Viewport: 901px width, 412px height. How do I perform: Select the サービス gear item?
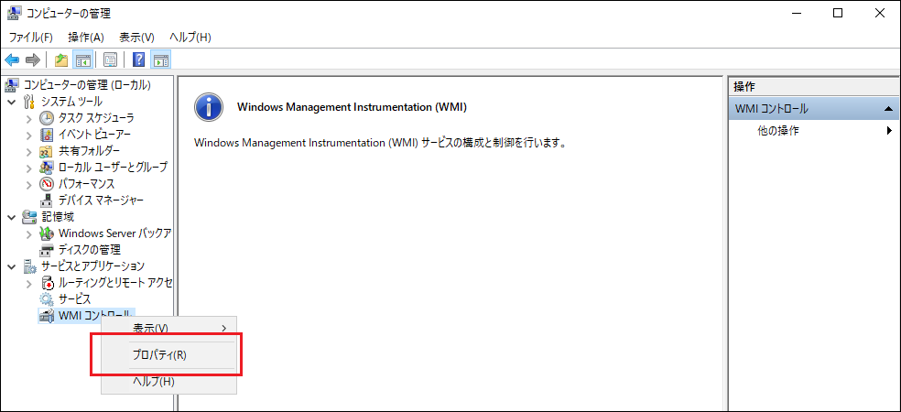(x=74, y=298)
